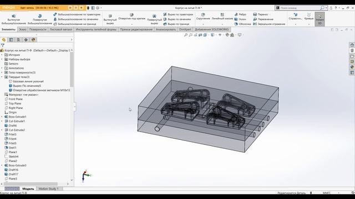Open the PropertyManager panel tab

tap(11, 40)
